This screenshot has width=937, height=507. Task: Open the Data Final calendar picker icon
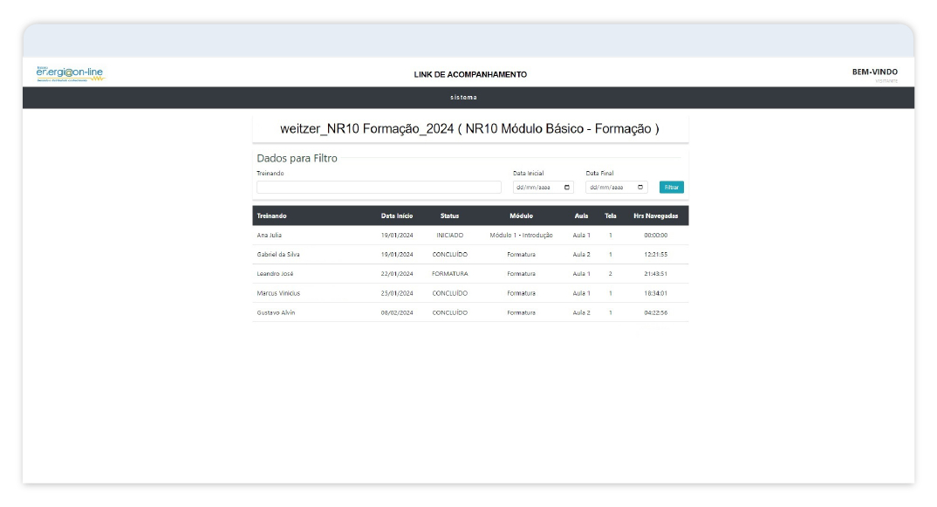(640, 187)
